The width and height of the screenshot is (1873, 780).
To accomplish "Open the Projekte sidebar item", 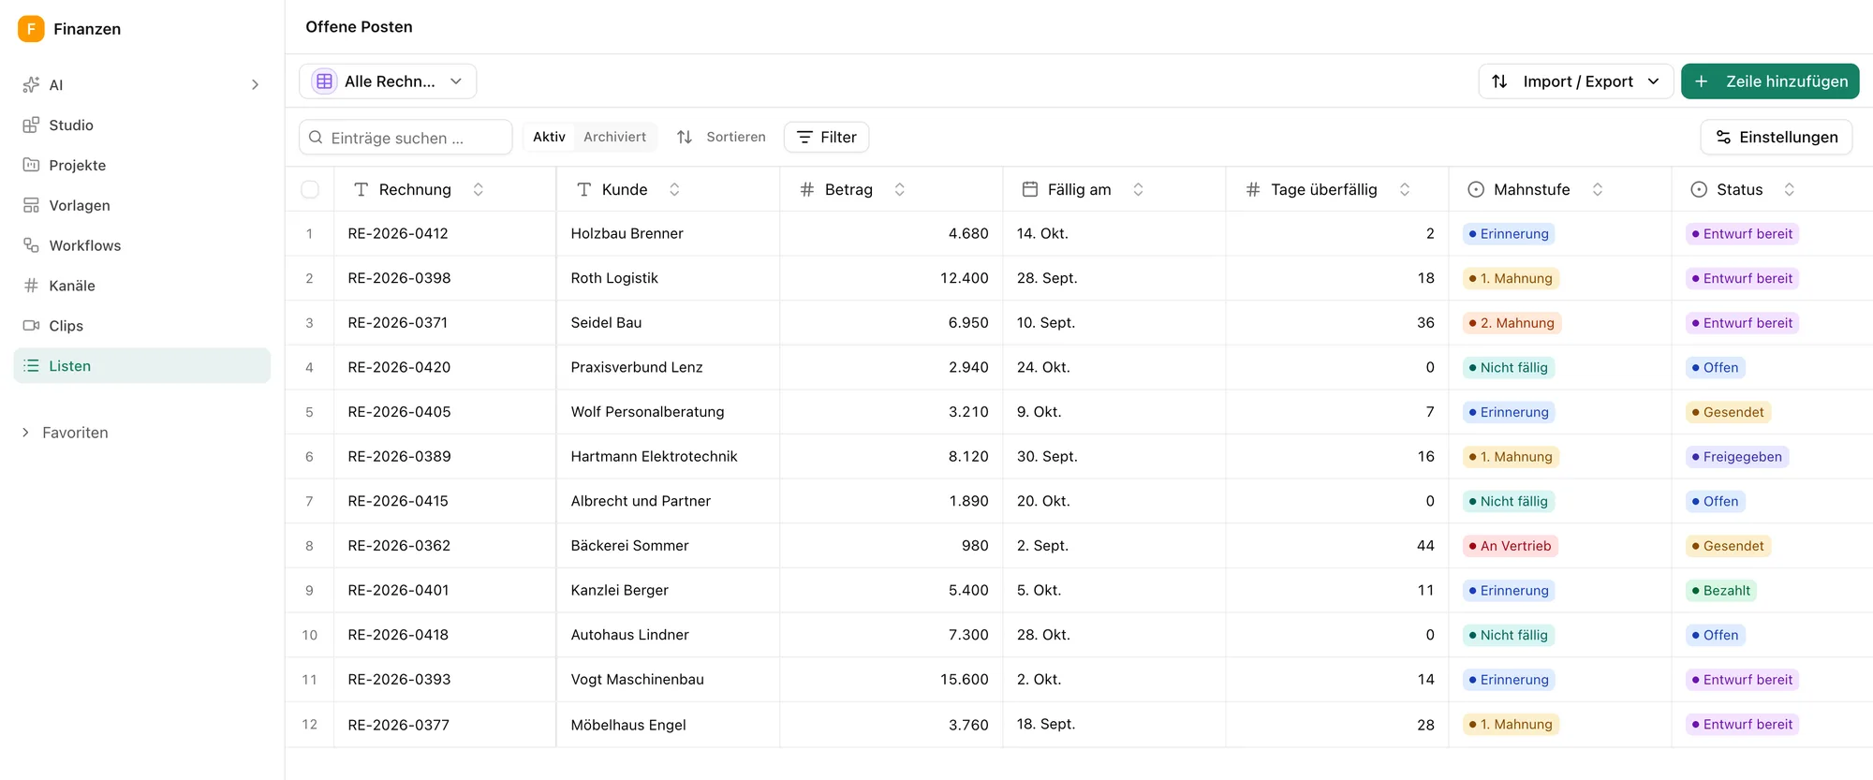I will pyautogui.click(x=142, y=166).
